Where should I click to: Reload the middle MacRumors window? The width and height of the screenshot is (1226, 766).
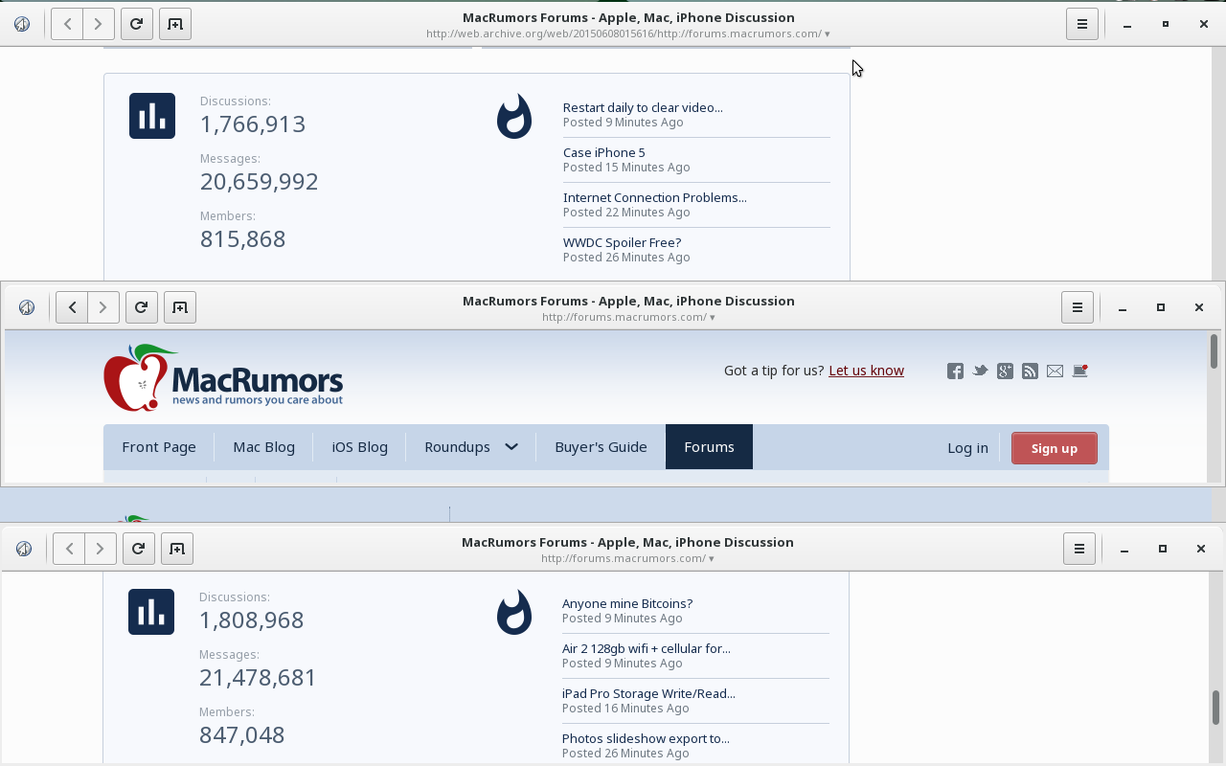click(x=141, y=307)
